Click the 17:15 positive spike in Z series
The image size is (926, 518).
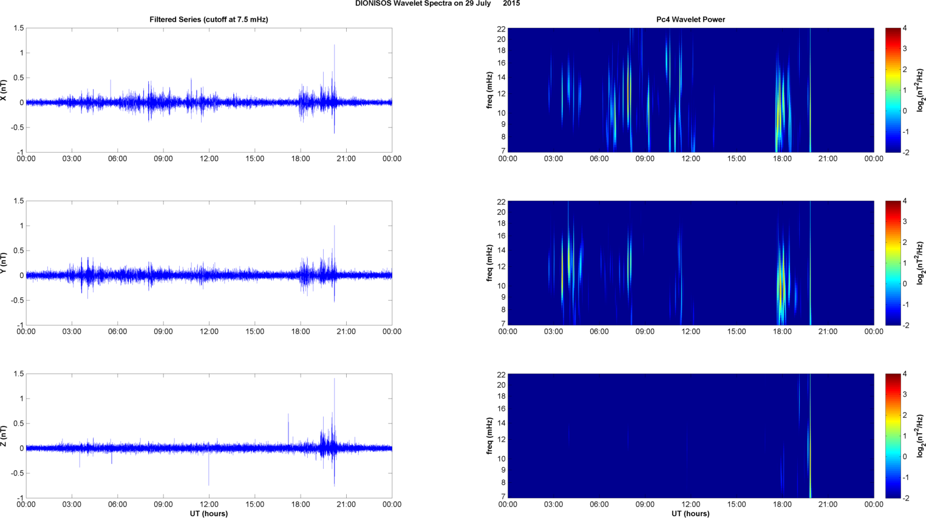288,429
